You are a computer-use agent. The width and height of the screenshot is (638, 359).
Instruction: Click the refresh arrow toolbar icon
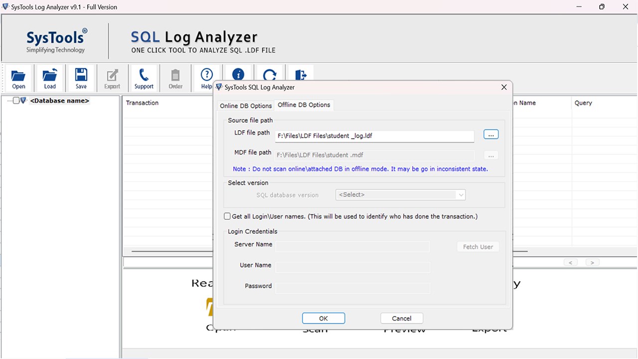270,74
